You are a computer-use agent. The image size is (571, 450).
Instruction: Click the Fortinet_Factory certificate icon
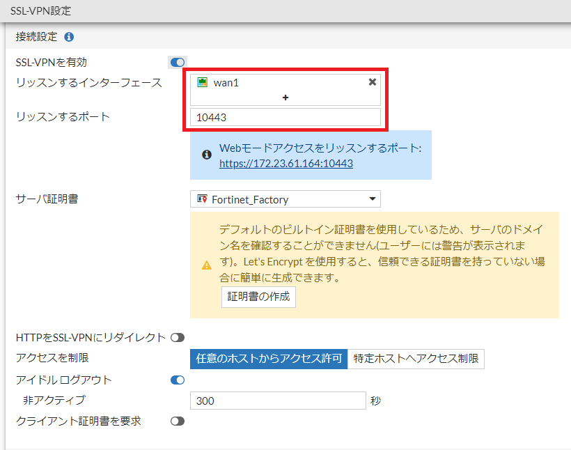click(x=202, y=200)
